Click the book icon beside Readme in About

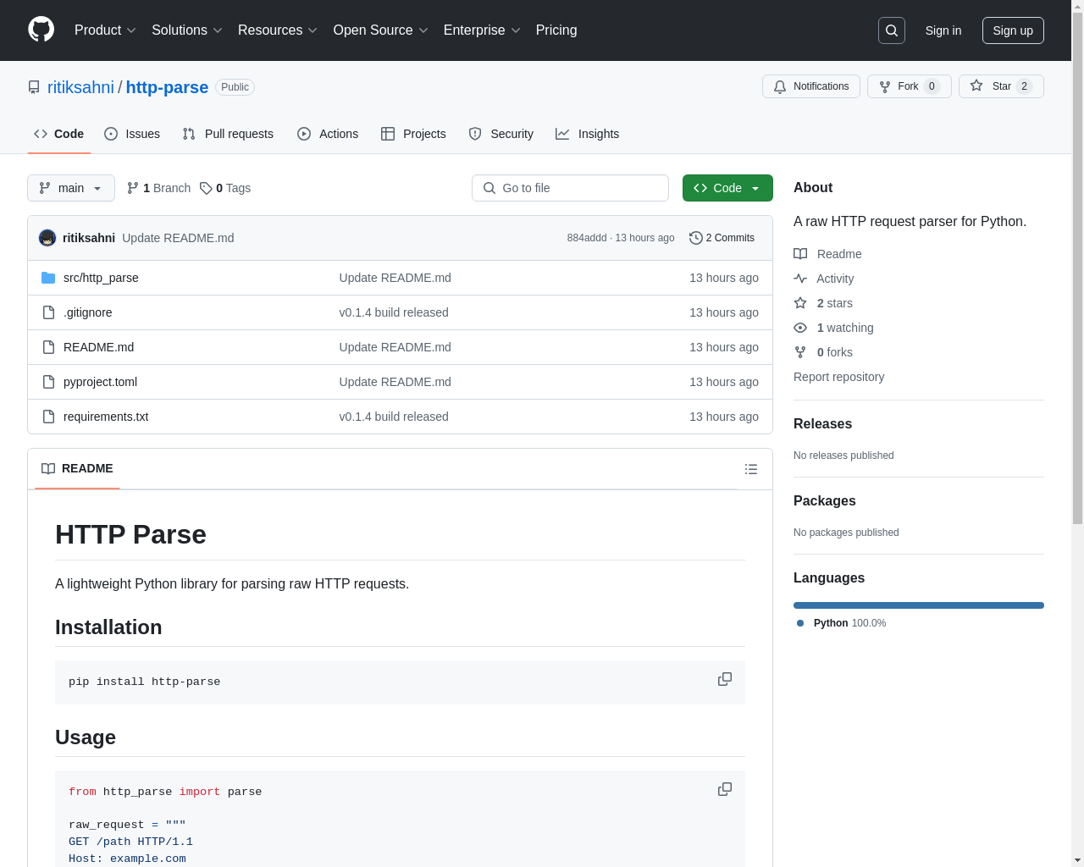click(800, 254)
